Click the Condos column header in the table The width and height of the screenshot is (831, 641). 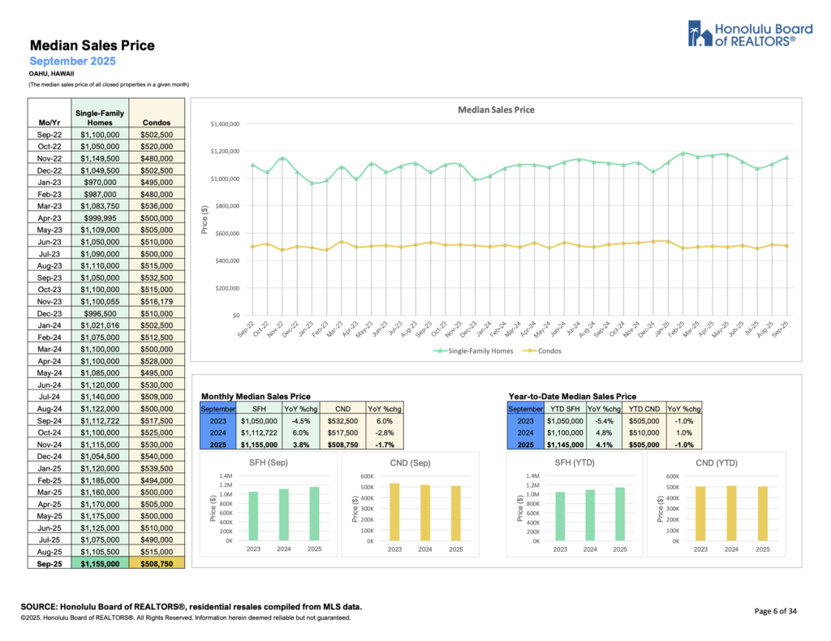point(157,123)
